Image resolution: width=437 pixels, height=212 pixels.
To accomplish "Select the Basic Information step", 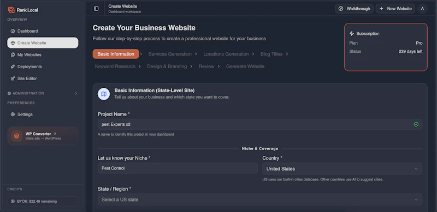I will [x=116, y=54].
